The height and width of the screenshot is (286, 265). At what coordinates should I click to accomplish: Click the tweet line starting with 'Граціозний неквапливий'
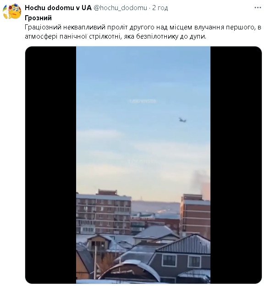point(143,27)
